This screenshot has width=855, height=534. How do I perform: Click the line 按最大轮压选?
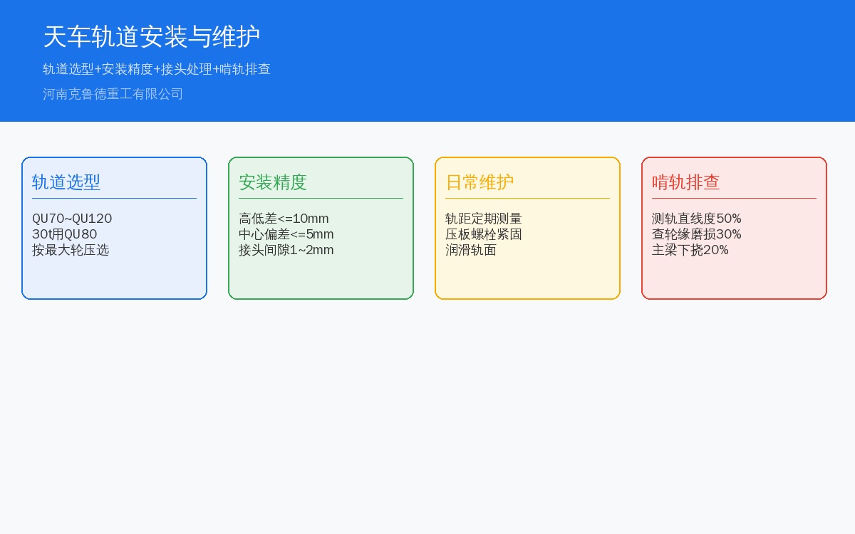click(x=71, y=250)
